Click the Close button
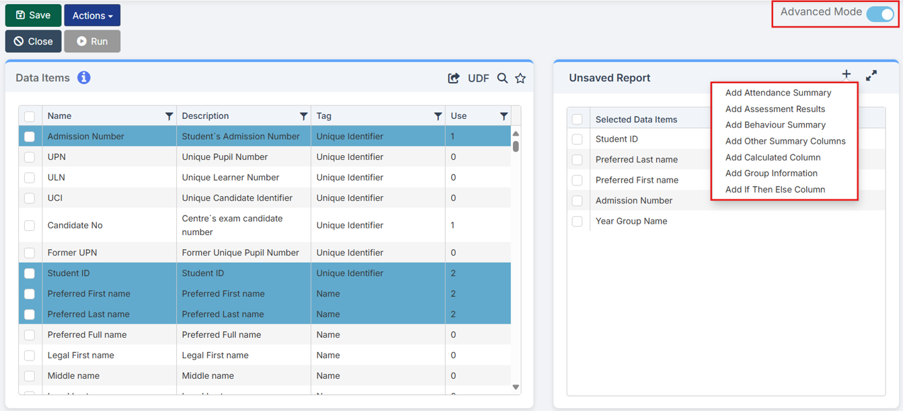 point(34,41)
